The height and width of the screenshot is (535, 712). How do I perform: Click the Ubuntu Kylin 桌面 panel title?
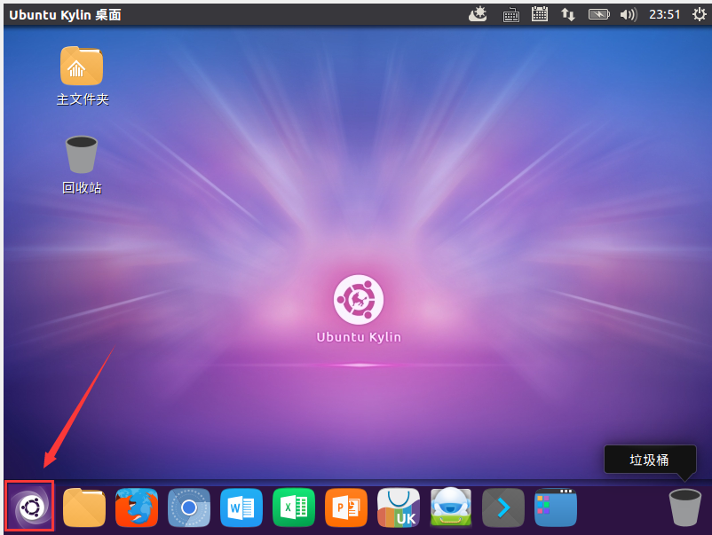(x=65, y=14)
